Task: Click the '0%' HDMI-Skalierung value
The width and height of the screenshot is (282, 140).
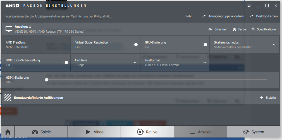Action: (x=8, y=82)
